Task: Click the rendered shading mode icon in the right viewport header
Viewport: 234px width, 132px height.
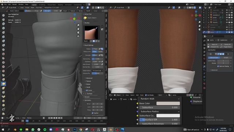Action: click(195, 7)
